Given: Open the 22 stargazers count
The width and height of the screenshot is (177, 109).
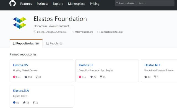Looking at the screenshot, I should [95, 77].
